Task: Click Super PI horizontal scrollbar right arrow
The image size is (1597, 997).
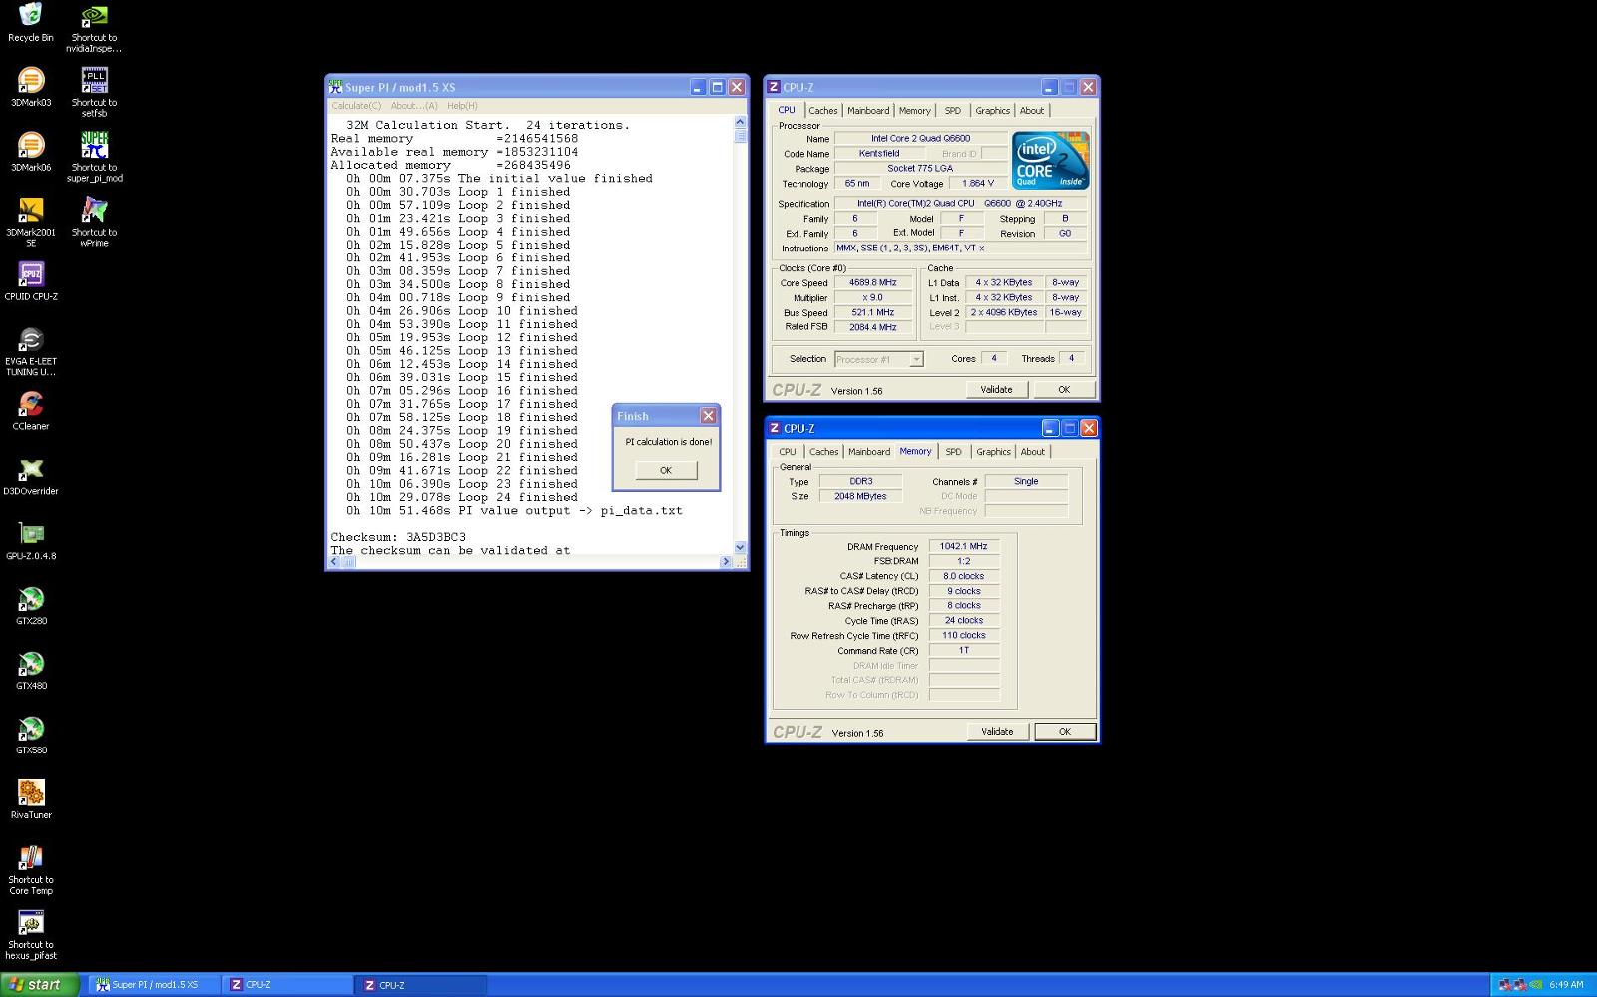Action: point(726,562)
